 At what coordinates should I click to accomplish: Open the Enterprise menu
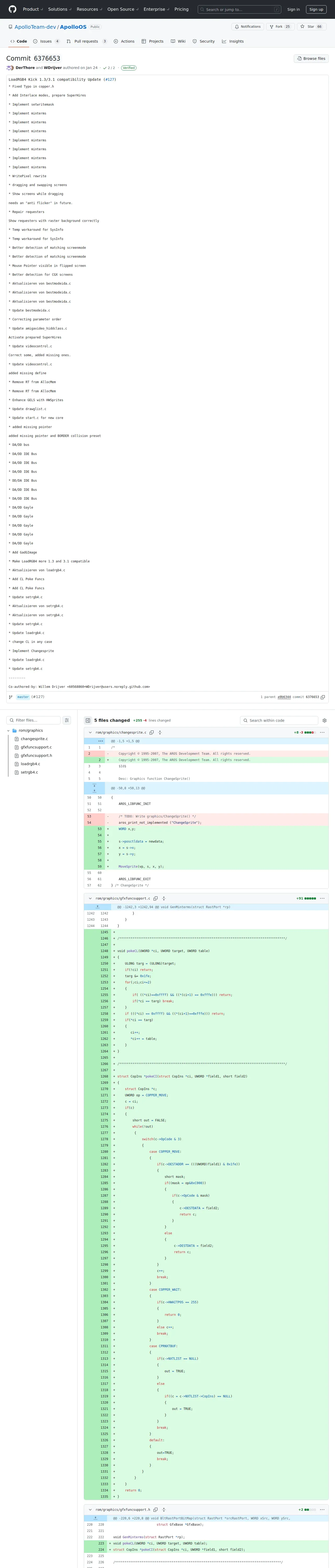(156, 9)
